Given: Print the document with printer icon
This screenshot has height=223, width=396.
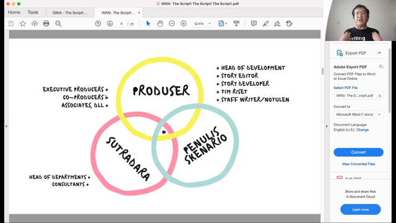Looking at the screenshot, I should click(x=46, y=24).
